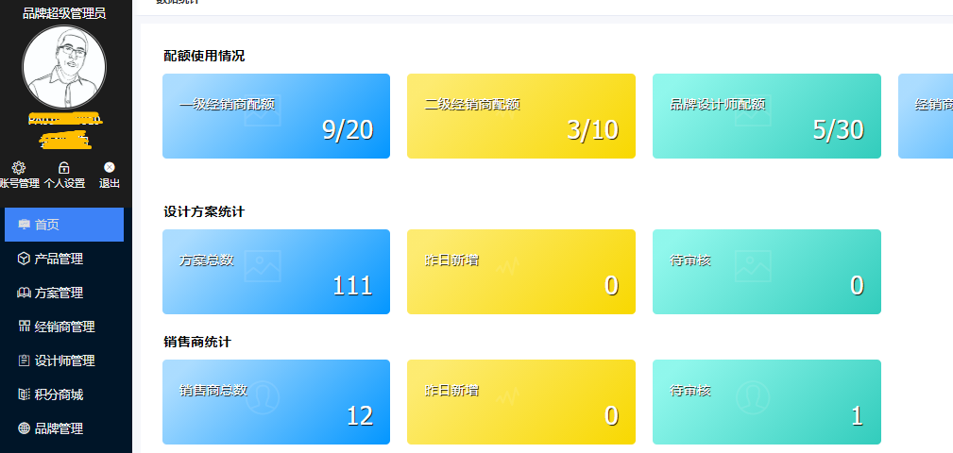This screenshot has height=453, width=953.
Task: Click the 设计师管理 clipboard icon
Action: tap(24, 361)
